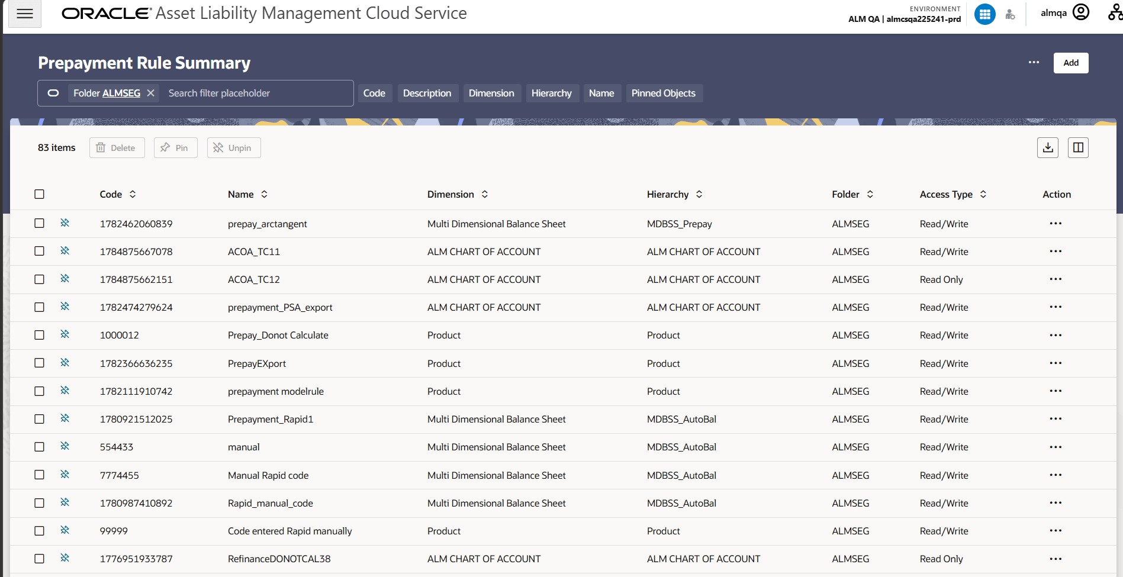The height and width of the screenshot is (577, 1123).
Task: Open the hamburger navigation menu
Action: point(25,14)
